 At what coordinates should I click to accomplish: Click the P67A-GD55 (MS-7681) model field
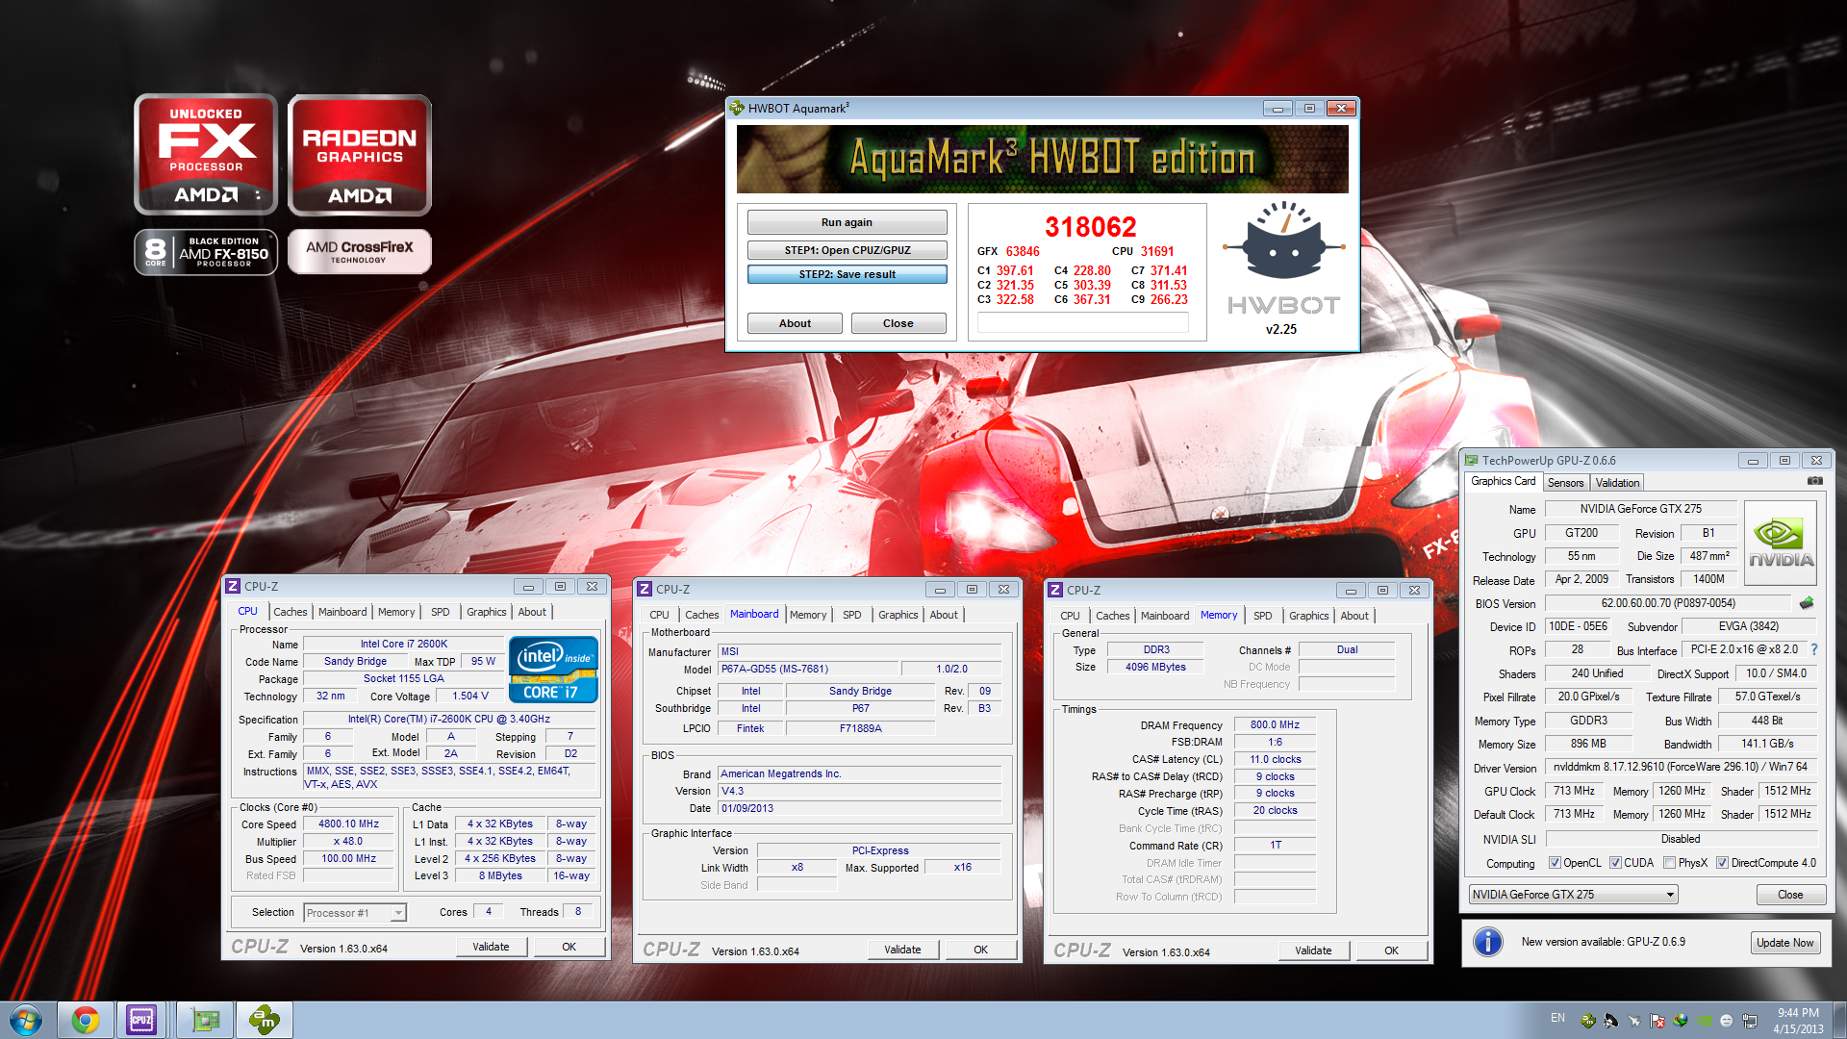click(x=809, y=669)
